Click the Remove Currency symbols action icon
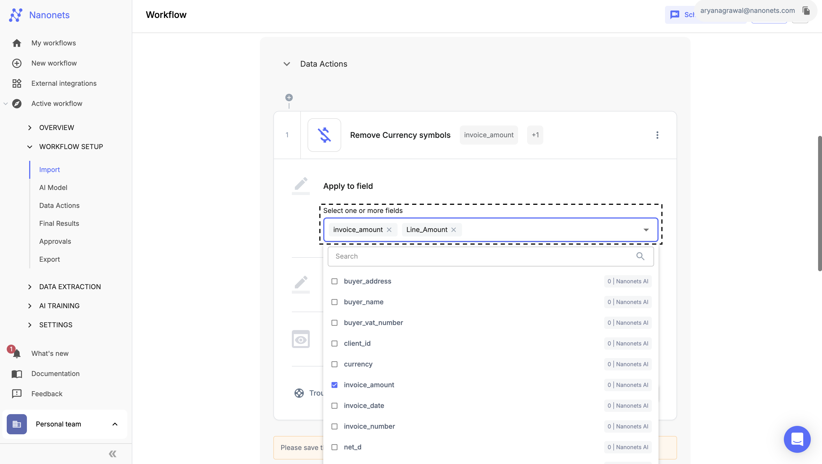Viewport: 822px width, 464px height. coord(324,135)
